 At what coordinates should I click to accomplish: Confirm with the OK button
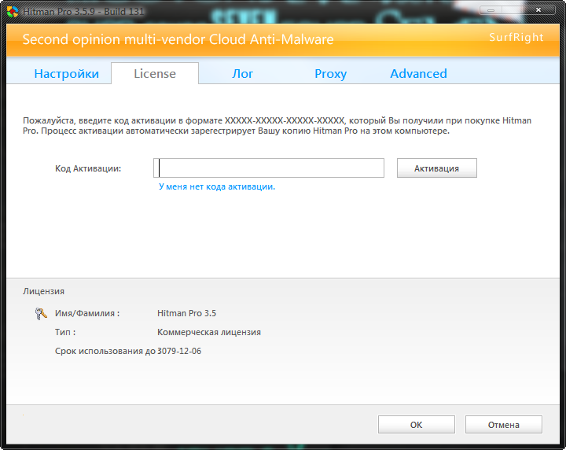tap(416, 424)
